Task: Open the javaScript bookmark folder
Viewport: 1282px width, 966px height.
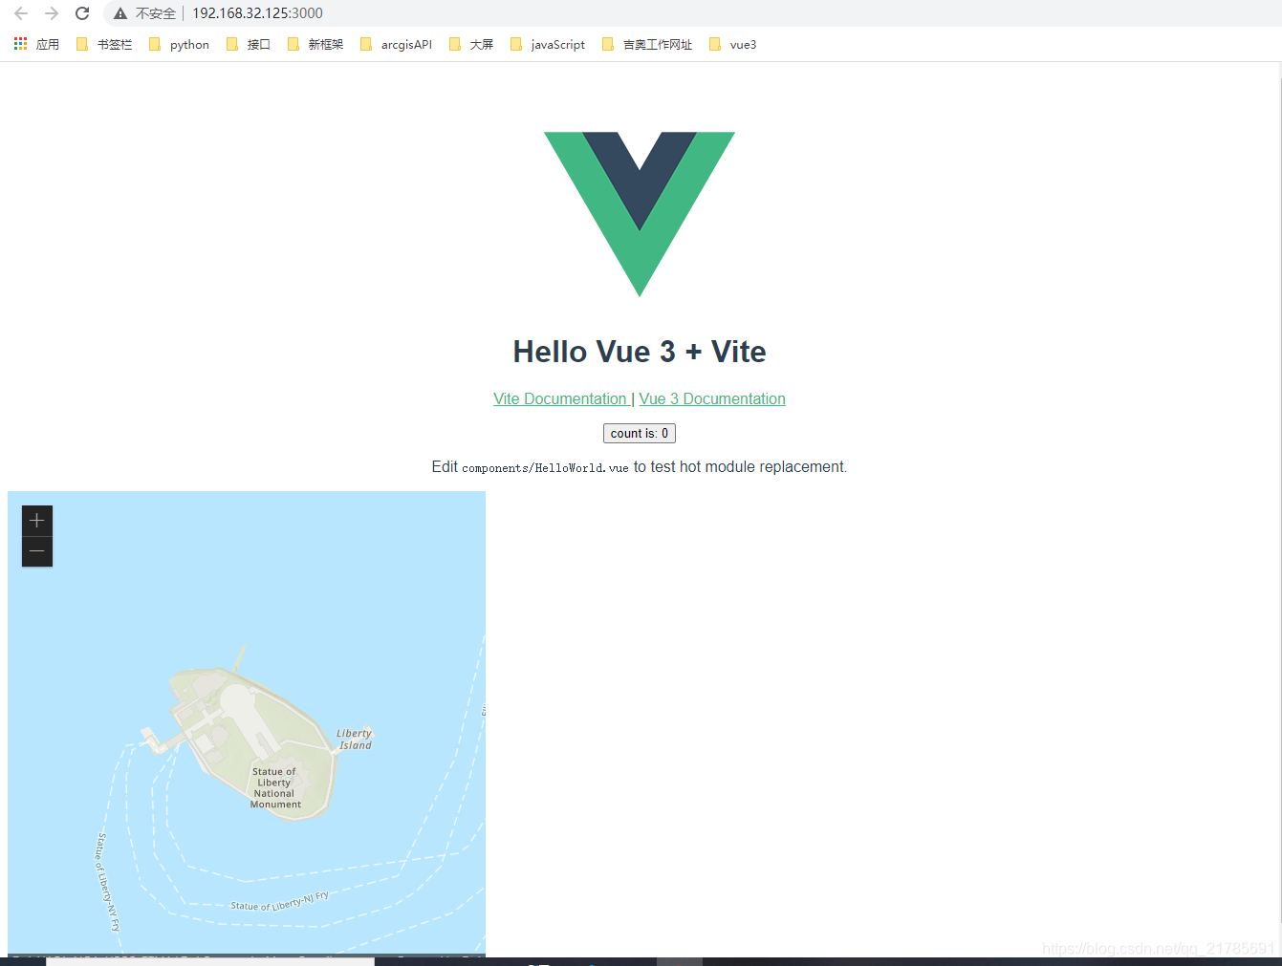Action: pyautogui.click(x=548, y=44)
